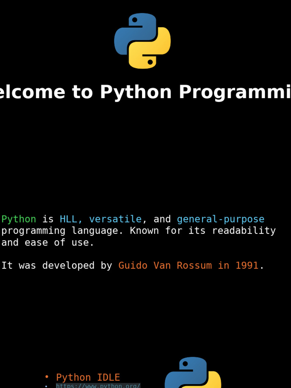Click the 'and ease of use.' line
The image size is (291, 388).
coord(48,242)
